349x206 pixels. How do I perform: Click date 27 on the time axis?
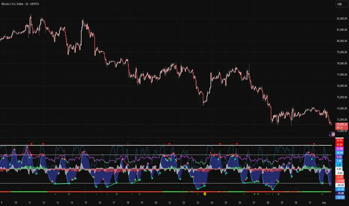[254, 203]
